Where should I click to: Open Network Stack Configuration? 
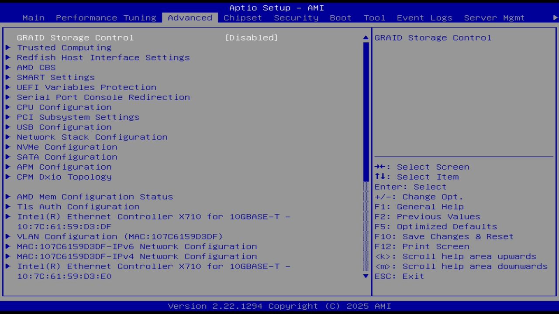pyautogui.click(x=92, y=137)
